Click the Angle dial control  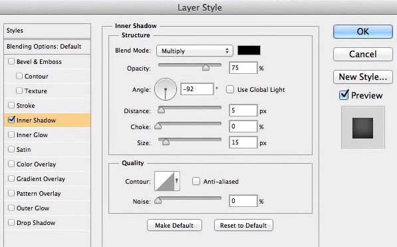tap(166, 89)
